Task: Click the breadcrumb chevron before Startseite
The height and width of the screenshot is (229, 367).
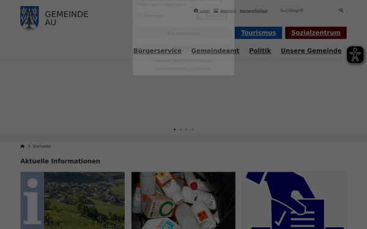Action: (29, 147)
